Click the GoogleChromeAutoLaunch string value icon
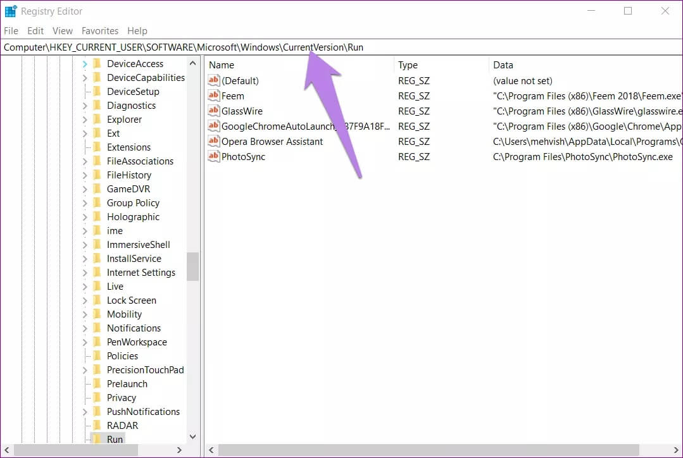683x458 pixels. point(213,127)
